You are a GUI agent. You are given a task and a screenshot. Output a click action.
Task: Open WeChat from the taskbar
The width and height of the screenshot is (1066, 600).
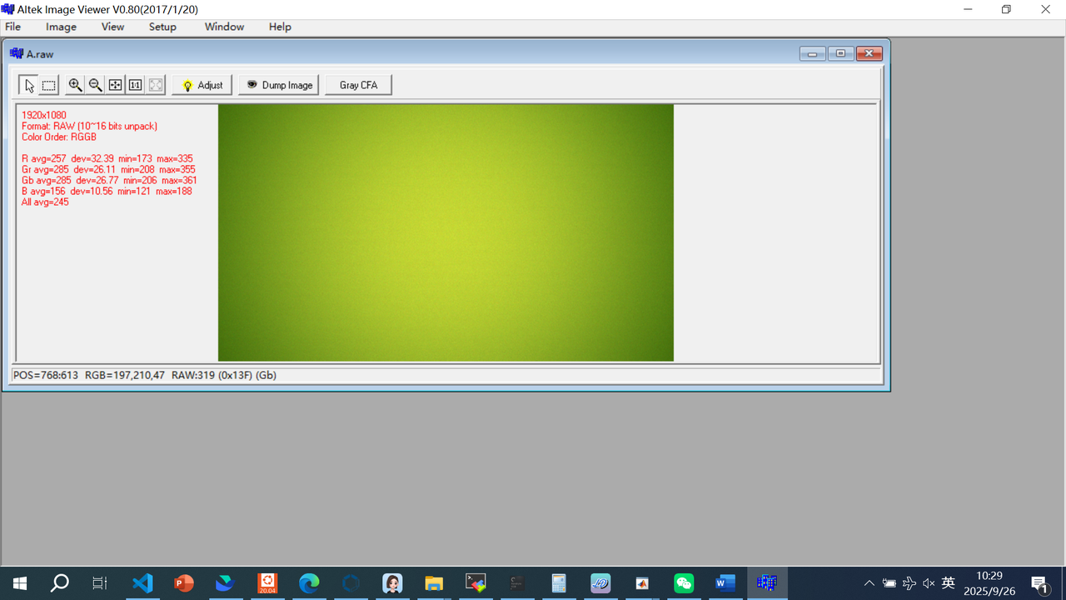click(684, 582)
